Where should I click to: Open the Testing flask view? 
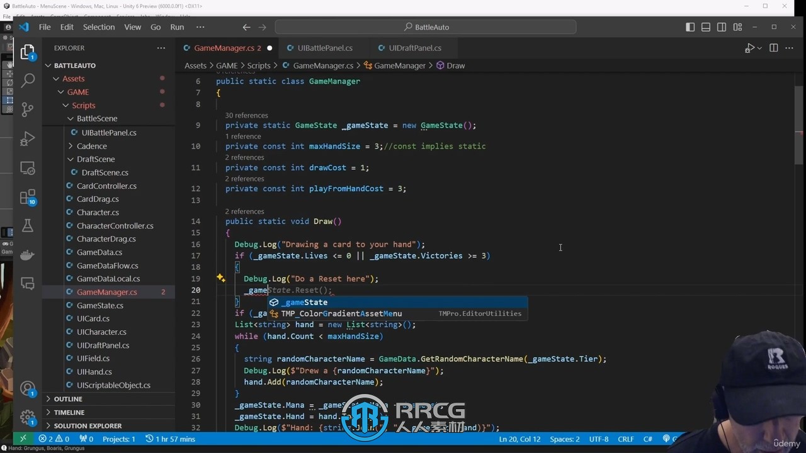point(28,226)
